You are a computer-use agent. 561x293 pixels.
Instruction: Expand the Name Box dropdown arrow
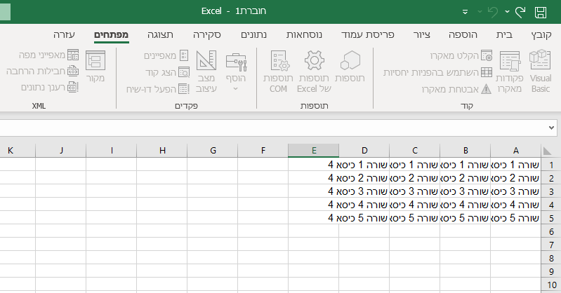(551, 128)
